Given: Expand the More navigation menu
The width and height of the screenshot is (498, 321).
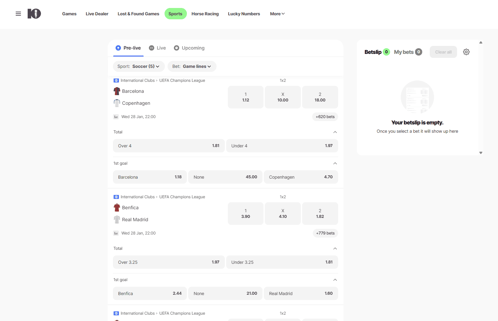Looking at the screenshot, I should pos(277,14).
